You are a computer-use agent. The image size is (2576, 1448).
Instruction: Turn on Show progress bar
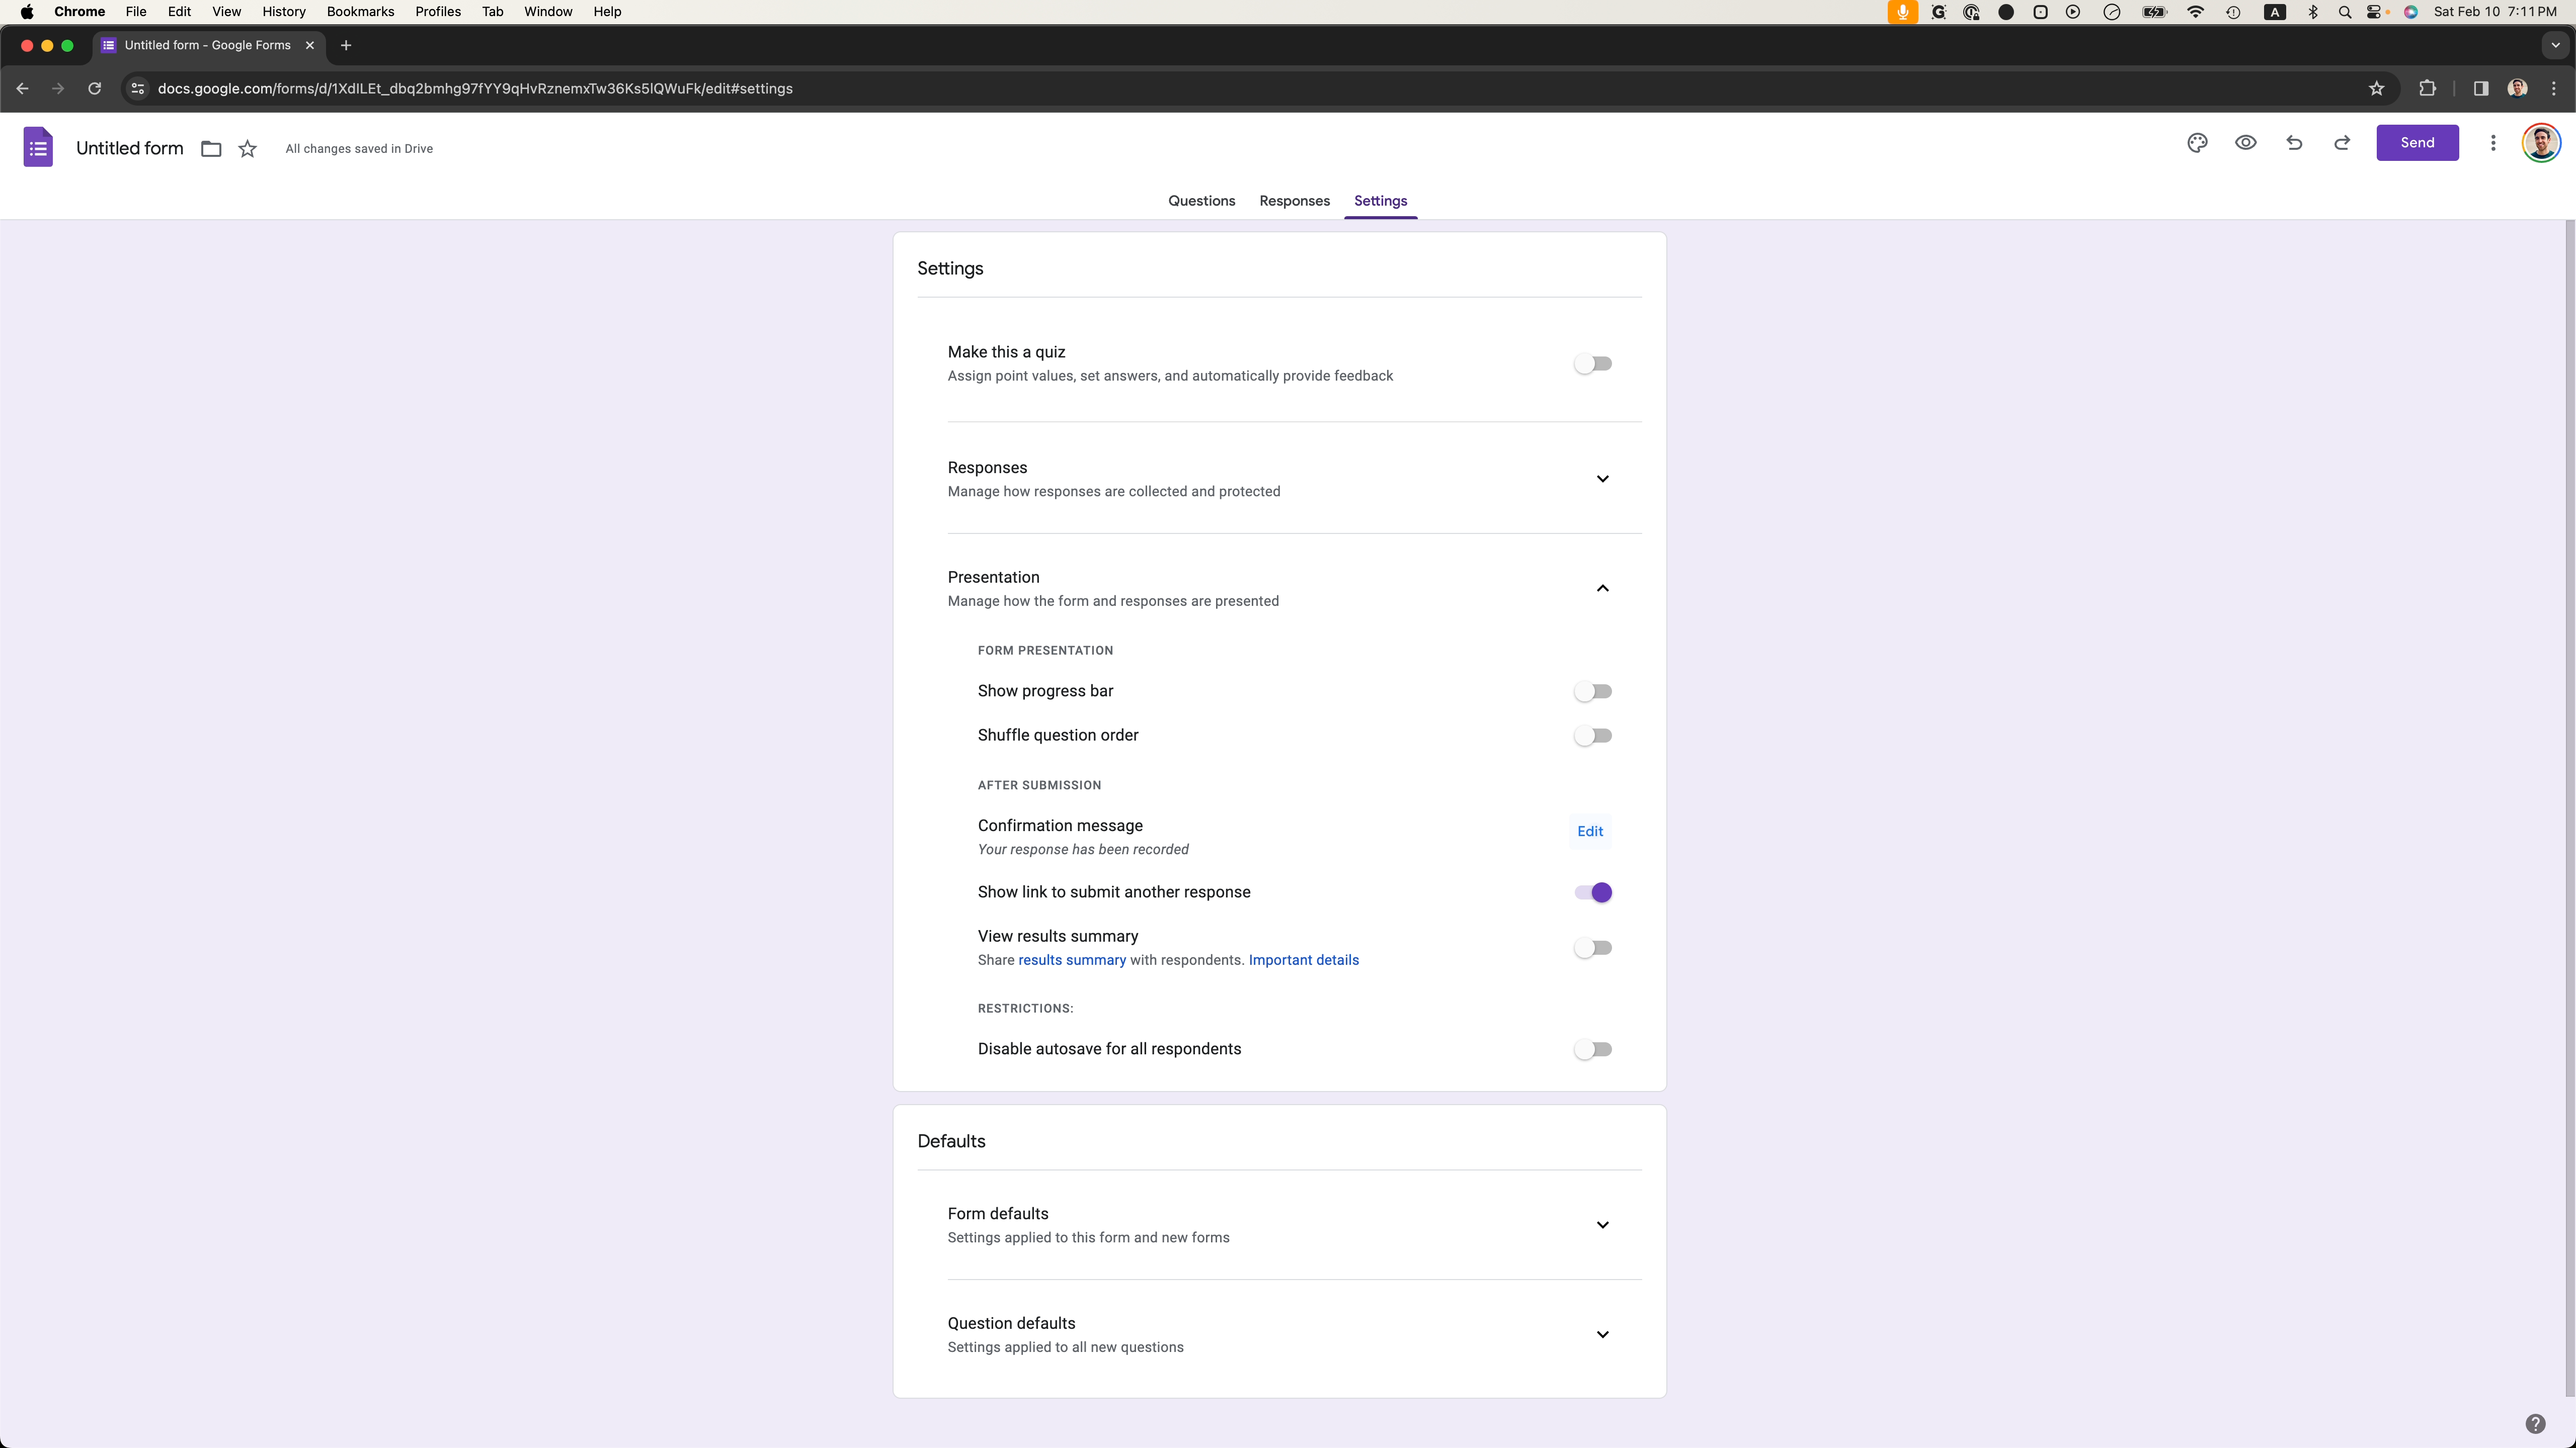(1593, 691)
